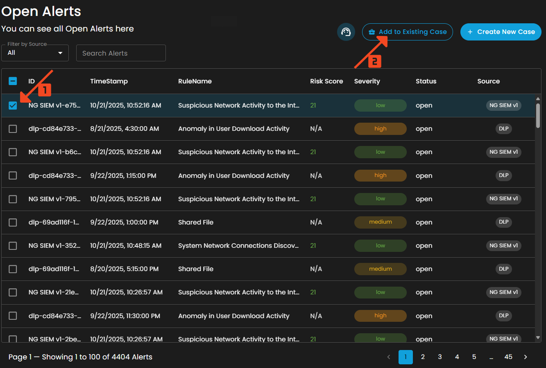This screenshot has width=546, height=368.
Task: Click the high severity badge at 4:30:00 AM
Action: pyautogui.click(x=380, y=129)
